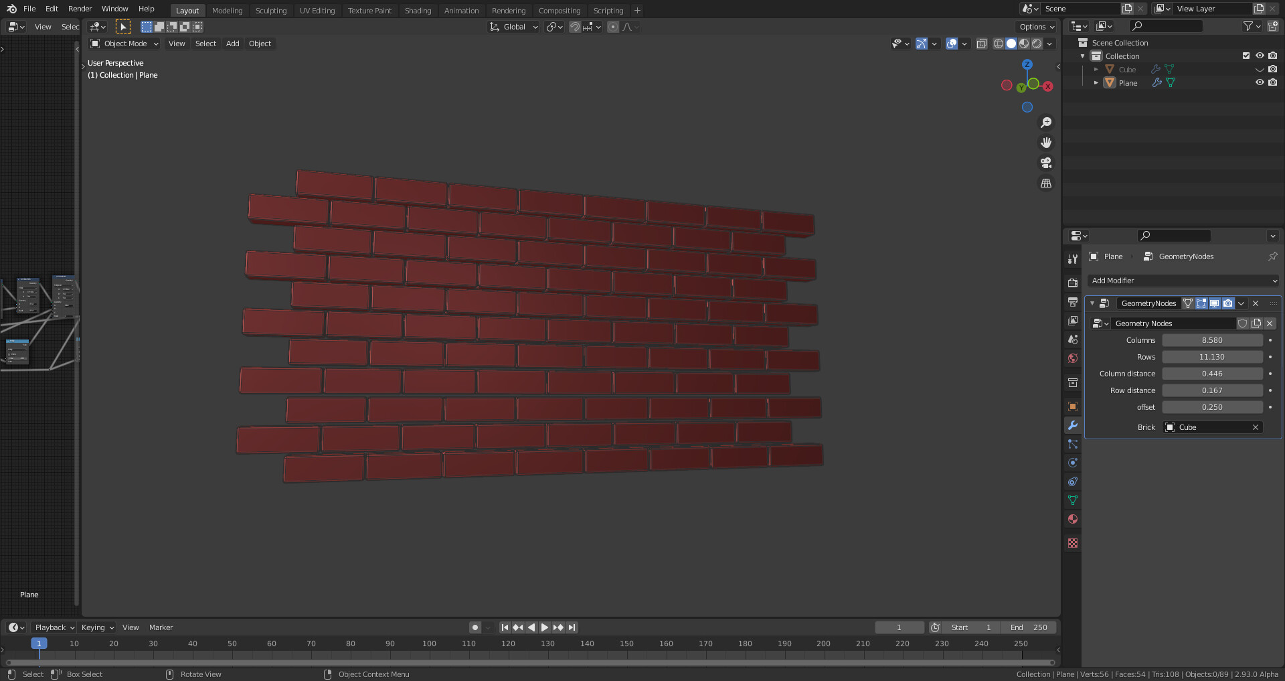
Task: Toggle X-Ray in the viewport header
Action: [x=982, y=44]
